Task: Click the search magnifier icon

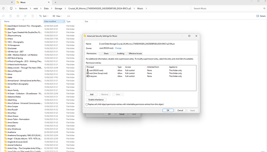Action: [264, 9]
